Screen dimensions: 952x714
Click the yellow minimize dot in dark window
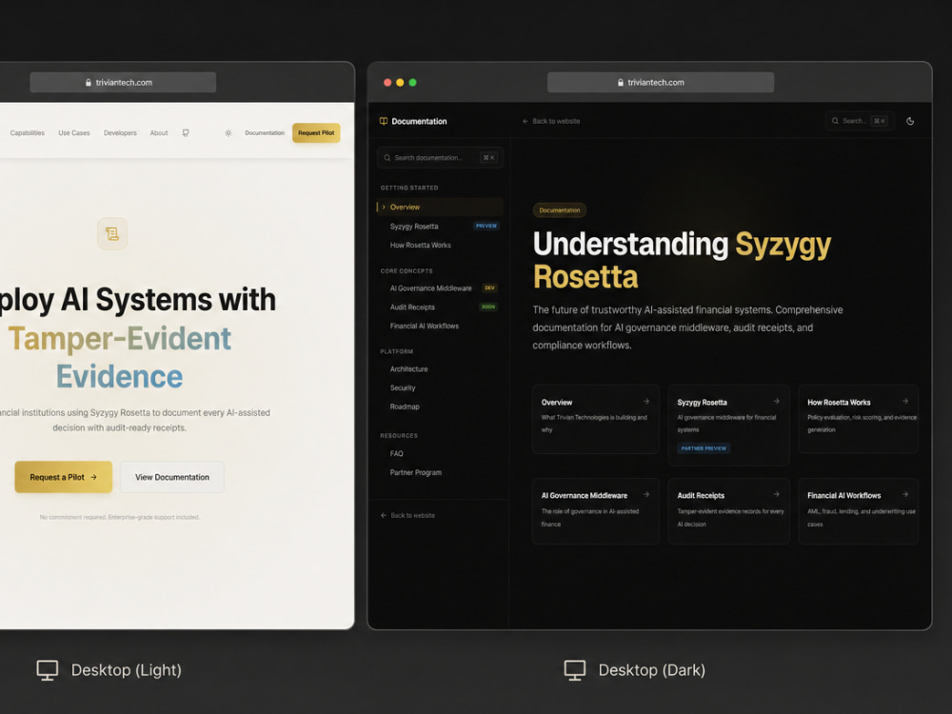click(400, 83)
